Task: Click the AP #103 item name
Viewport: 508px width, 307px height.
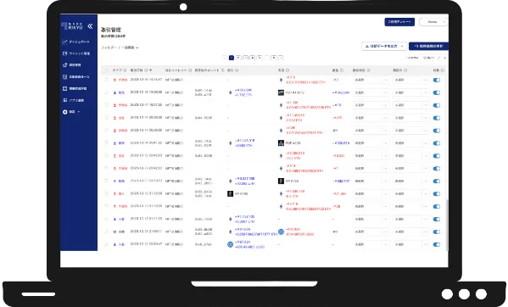Action: pos(241,193)
